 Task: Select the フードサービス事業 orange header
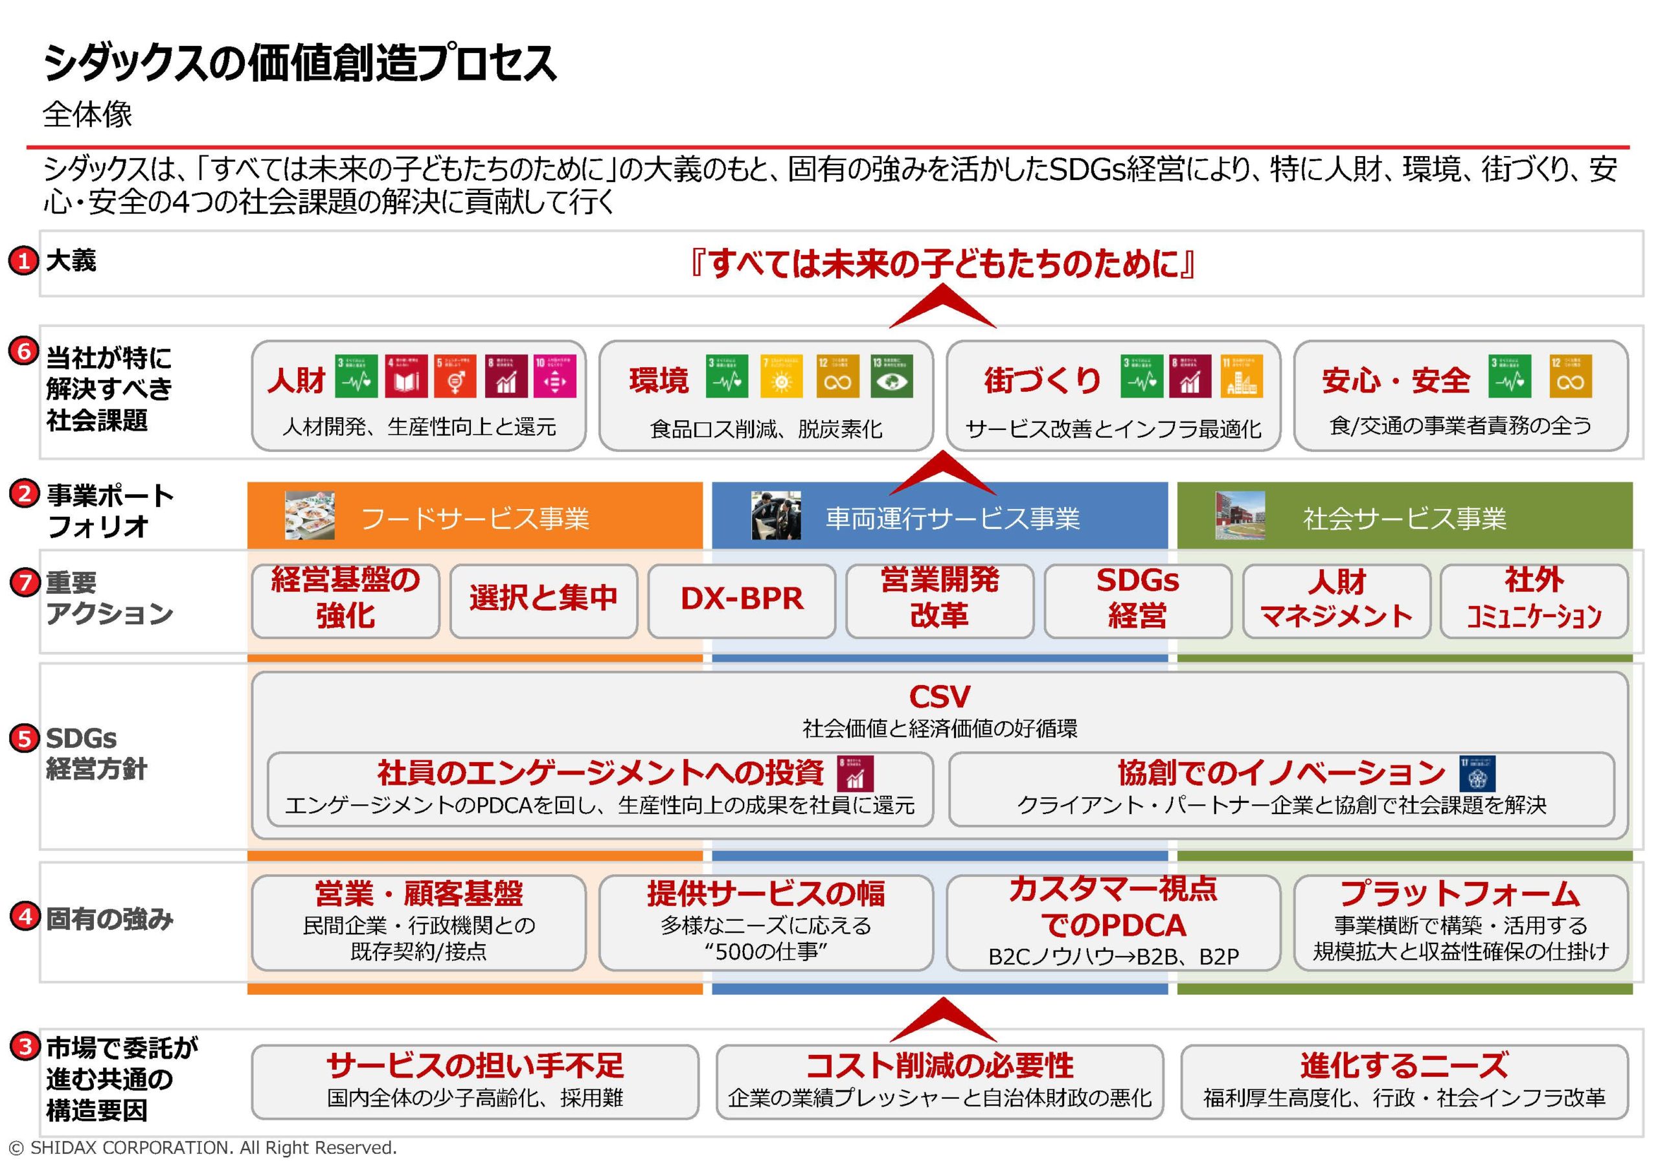(475, 515)
